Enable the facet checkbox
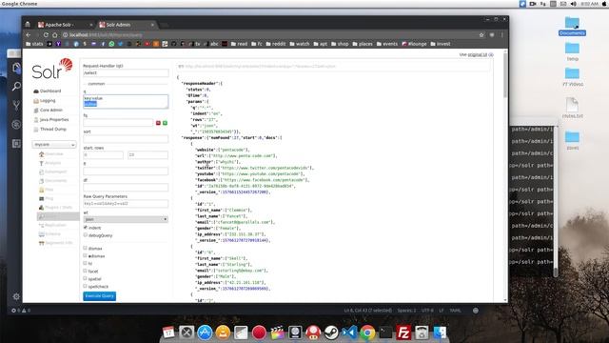The width and height of the screenshot is (609, 343). (x=85, y=271)
